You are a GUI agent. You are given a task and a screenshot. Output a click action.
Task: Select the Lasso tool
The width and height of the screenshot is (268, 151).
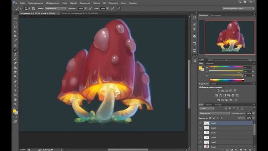click(15, 27)
